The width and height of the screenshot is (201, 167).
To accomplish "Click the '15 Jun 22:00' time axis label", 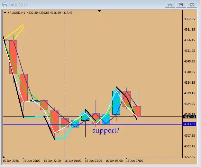I will [52, 161].
